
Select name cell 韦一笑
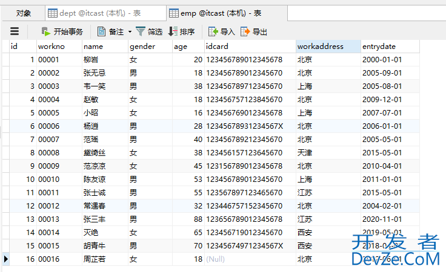[105, 86]
